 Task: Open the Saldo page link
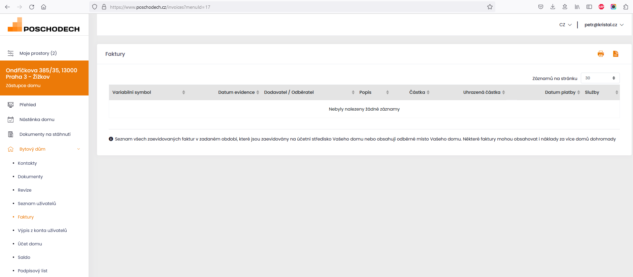[x=24, y=257]
